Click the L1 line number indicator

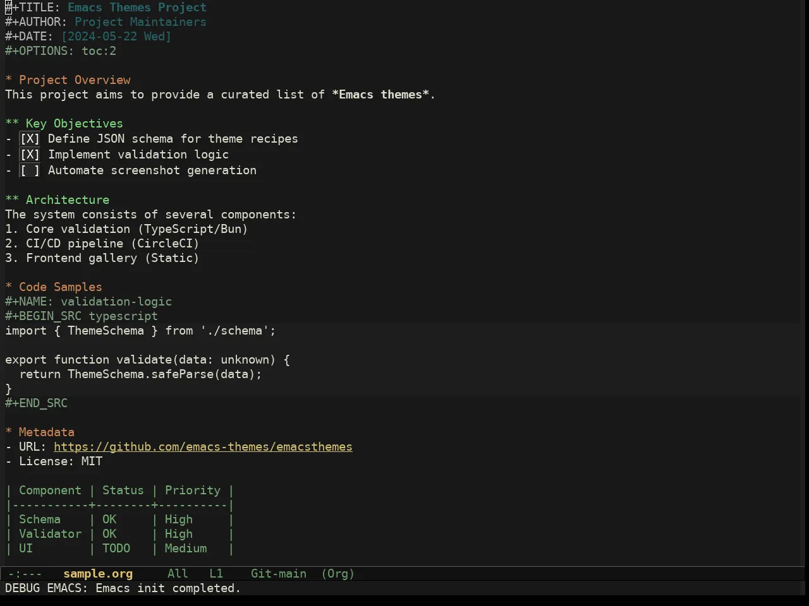[x=216, y=574]
